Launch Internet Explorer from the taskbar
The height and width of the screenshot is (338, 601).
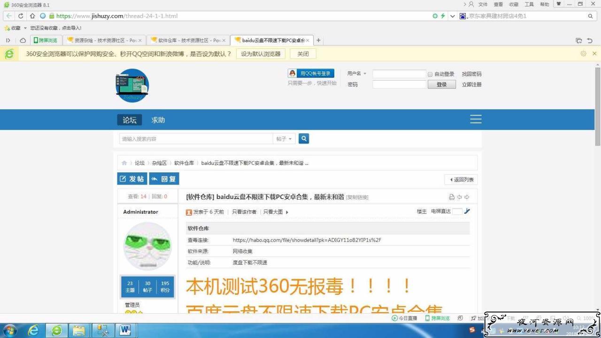pyautogui.click(x=33, y=330)
